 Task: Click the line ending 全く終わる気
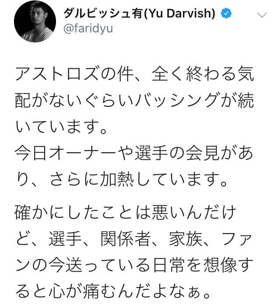(135, 74)
